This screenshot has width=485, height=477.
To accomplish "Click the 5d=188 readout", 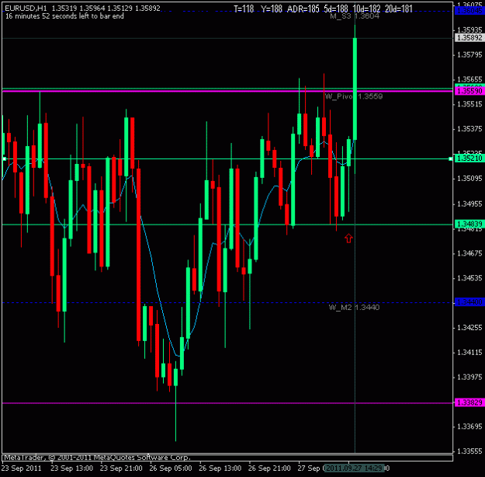I will (x=336, y=9).
